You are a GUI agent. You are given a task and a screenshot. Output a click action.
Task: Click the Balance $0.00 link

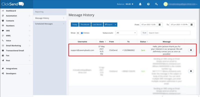pyautogui.click(x=124, y=4)
